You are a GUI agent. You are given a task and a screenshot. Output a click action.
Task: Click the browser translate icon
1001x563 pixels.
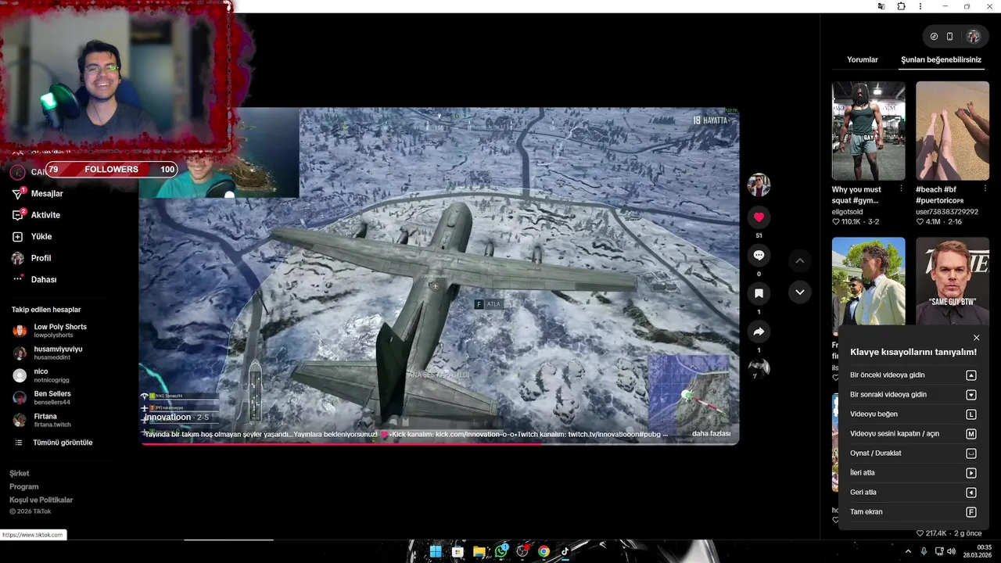point(881,6)
